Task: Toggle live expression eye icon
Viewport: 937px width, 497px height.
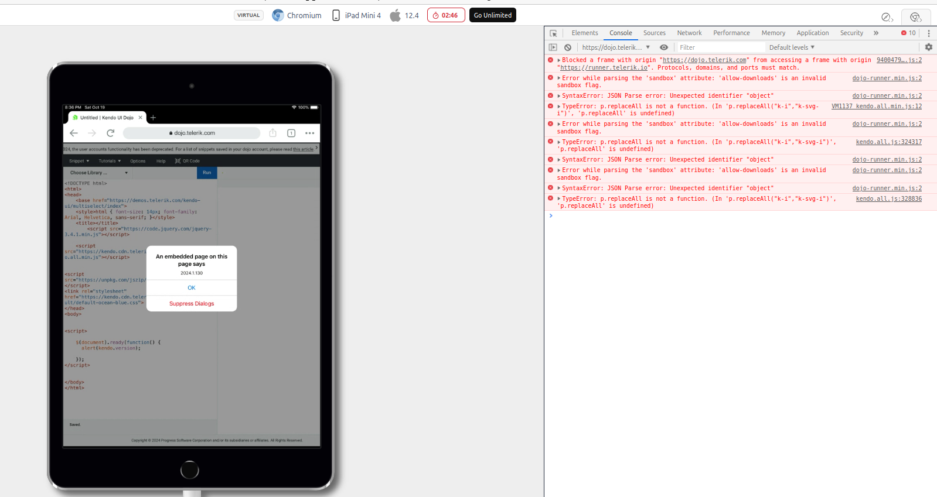Action: click(664, 47)
